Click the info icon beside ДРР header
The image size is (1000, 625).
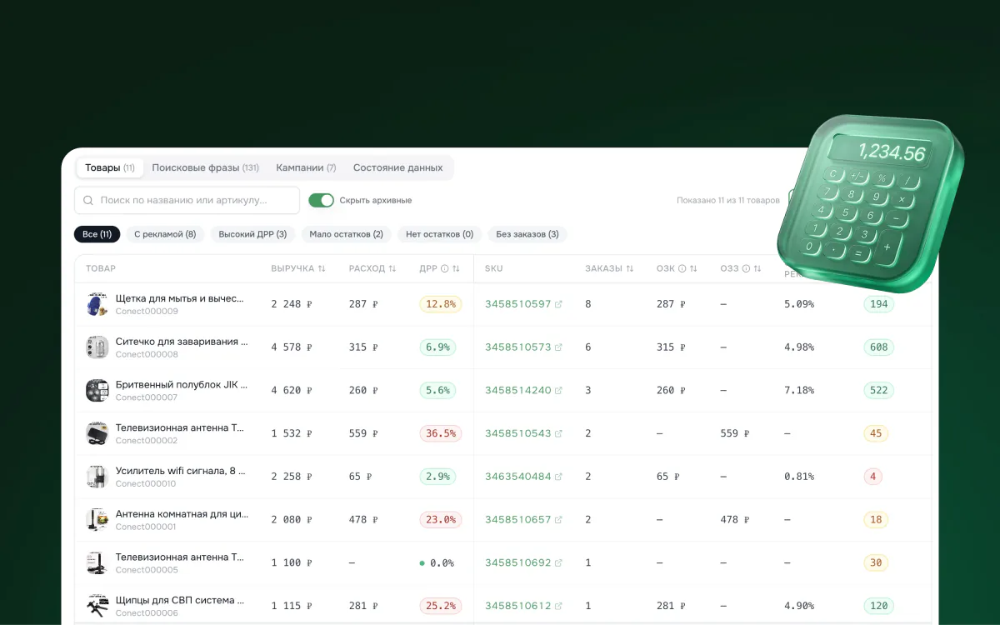point(444,268)
